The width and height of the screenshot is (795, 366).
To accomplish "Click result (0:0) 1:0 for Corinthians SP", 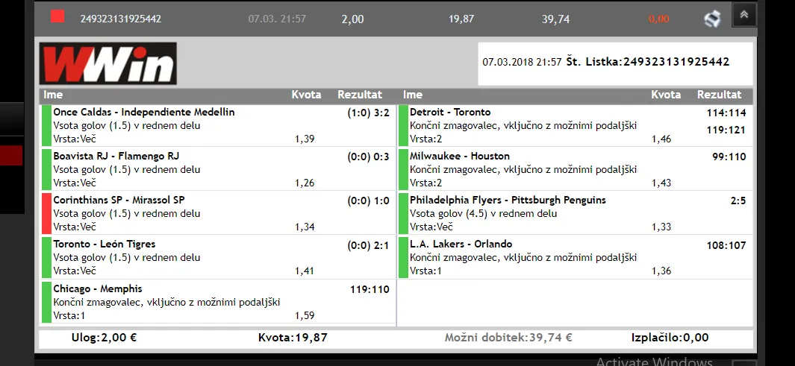I will (368, 201).
